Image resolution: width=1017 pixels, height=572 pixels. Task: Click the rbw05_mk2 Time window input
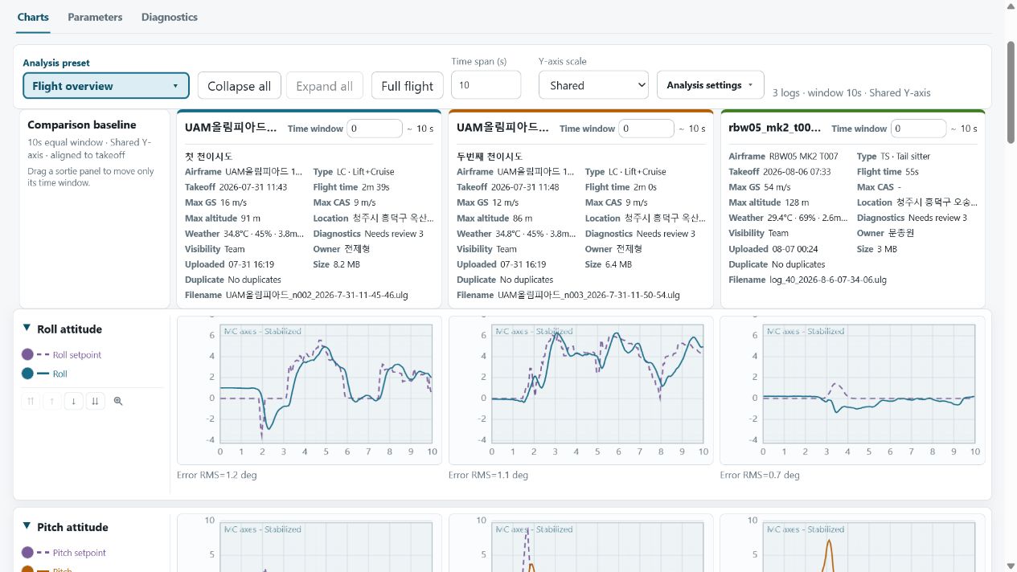coord(919,129)
